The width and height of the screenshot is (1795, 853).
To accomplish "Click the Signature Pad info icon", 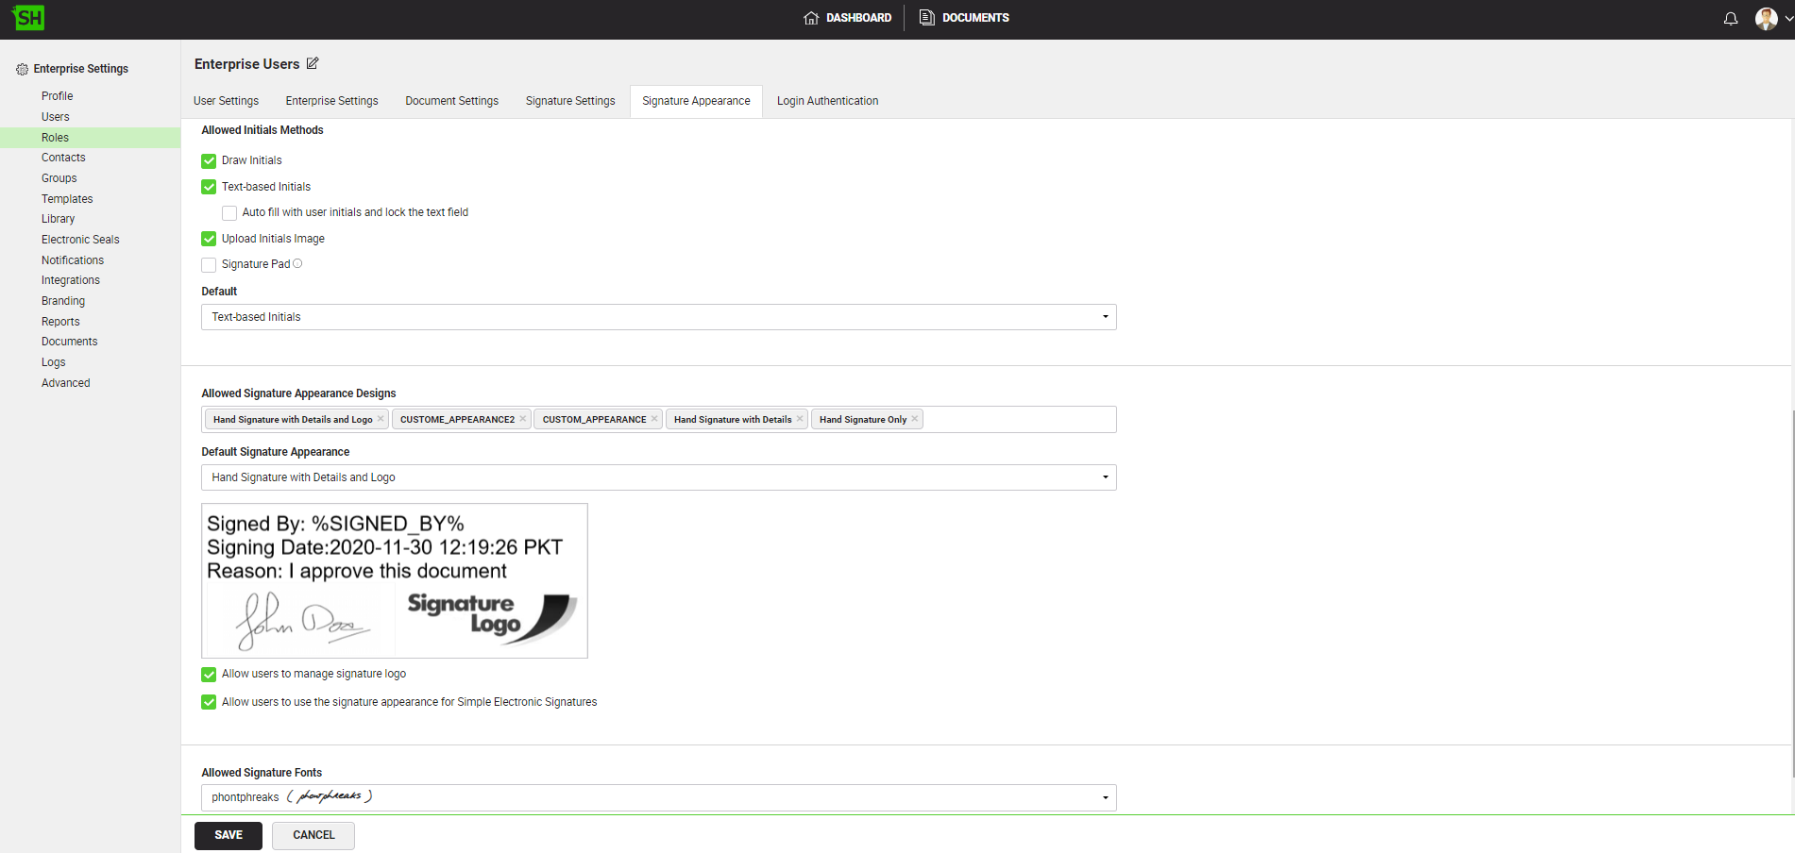I will point(297,264).
